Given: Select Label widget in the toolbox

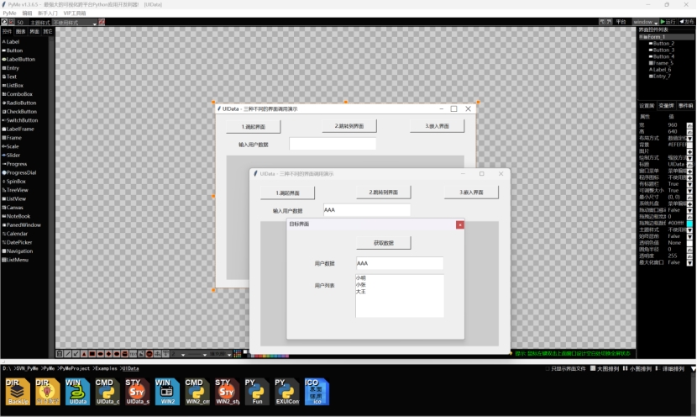Looking at the screenshot, I should (x=11, y=42).
